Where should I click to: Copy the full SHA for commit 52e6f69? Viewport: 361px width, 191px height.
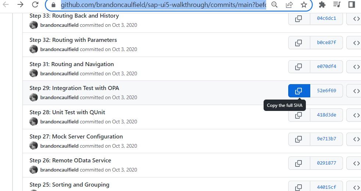pyautogui.click(x=299, y=91)
